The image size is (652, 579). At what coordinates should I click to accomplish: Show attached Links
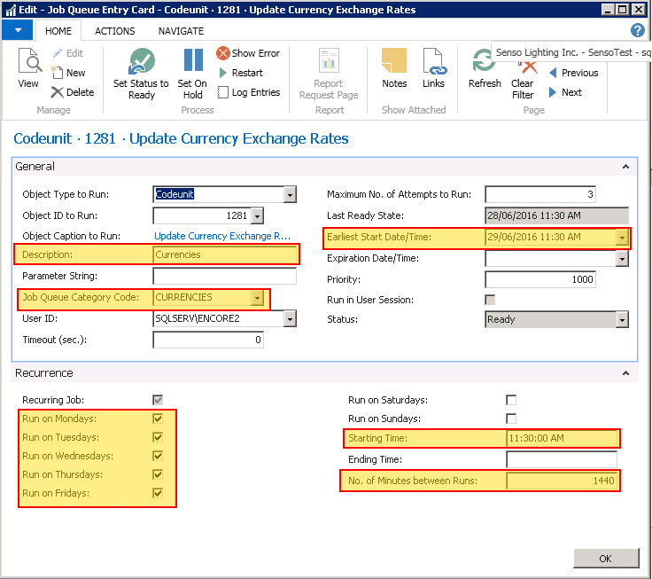434,67
